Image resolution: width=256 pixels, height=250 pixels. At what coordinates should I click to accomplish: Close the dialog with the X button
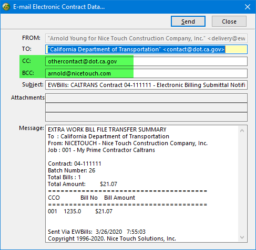point(248,7)
